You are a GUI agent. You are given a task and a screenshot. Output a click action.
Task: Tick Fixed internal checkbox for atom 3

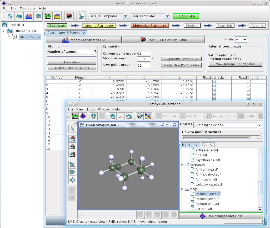249,89
